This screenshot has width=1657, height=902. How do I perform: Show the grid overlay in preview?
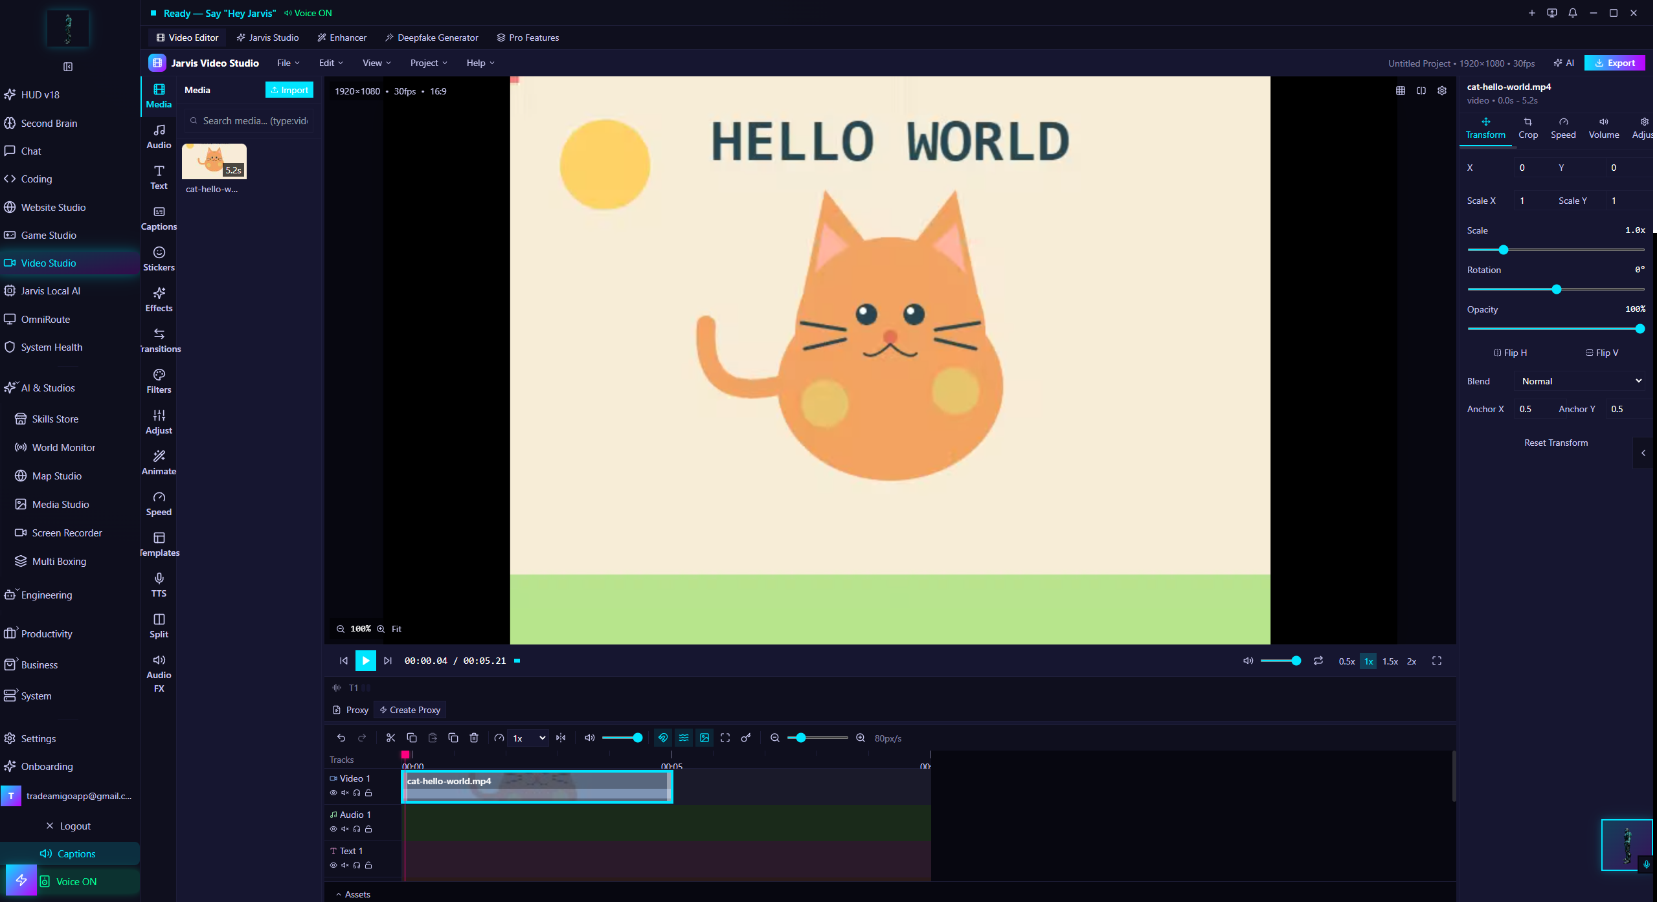click(1401, 91)
